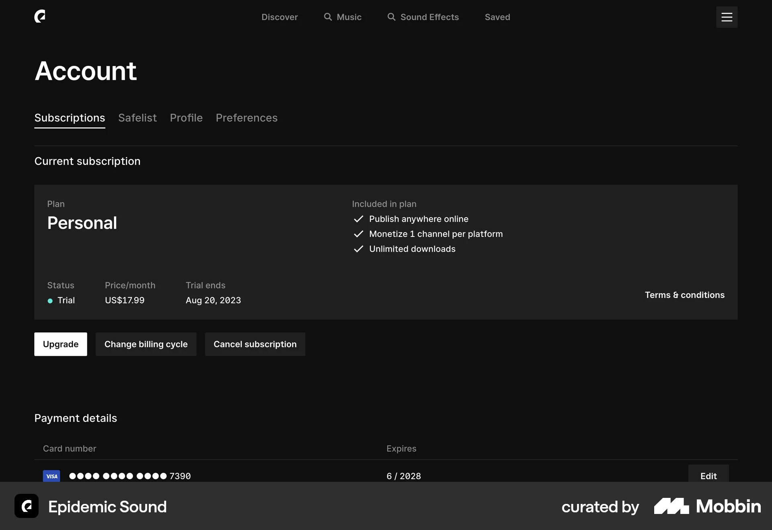Open Discover from the top navigation
The height and width of the screenshot is (530, 772).
point(279,17)
